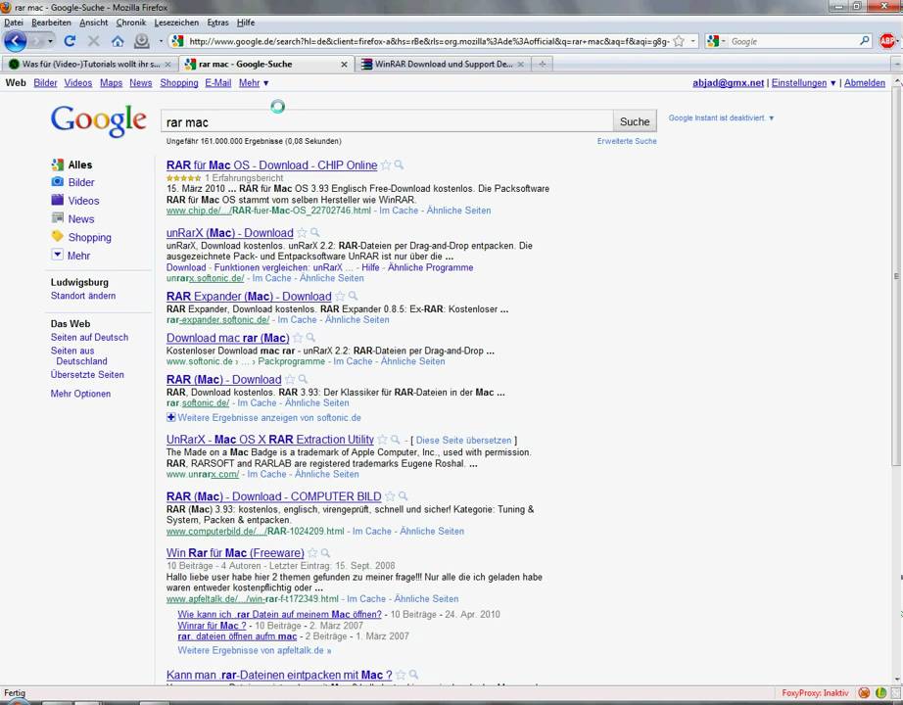Open Weitere Ergebnisse von apfeltalk.de link
This screenshot has height=705, width=903.
coord(254,650)
